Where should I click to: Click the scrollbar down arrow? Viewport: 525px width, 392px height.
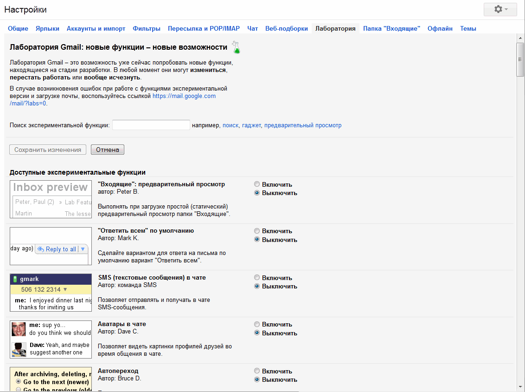520,387
